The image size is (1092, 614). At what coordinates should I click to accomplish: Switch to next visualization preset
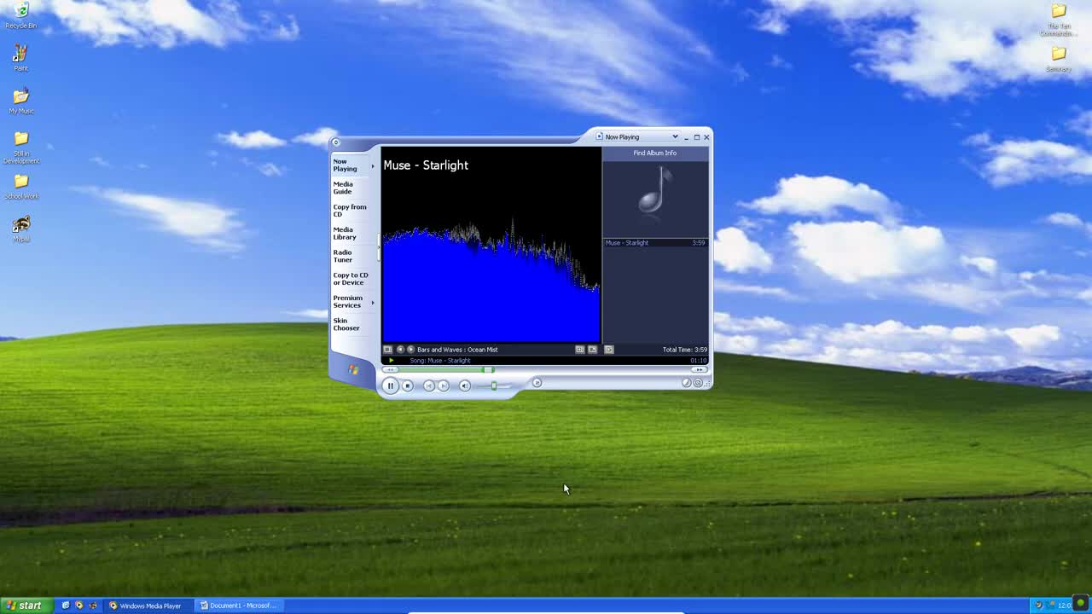pos(410,349)
